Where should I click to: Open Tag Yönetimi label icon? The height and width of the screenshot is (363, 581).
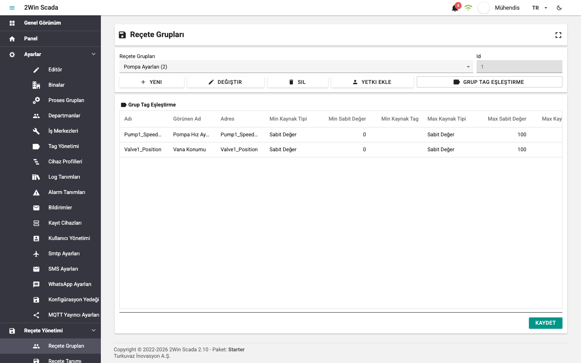[36, 146]
